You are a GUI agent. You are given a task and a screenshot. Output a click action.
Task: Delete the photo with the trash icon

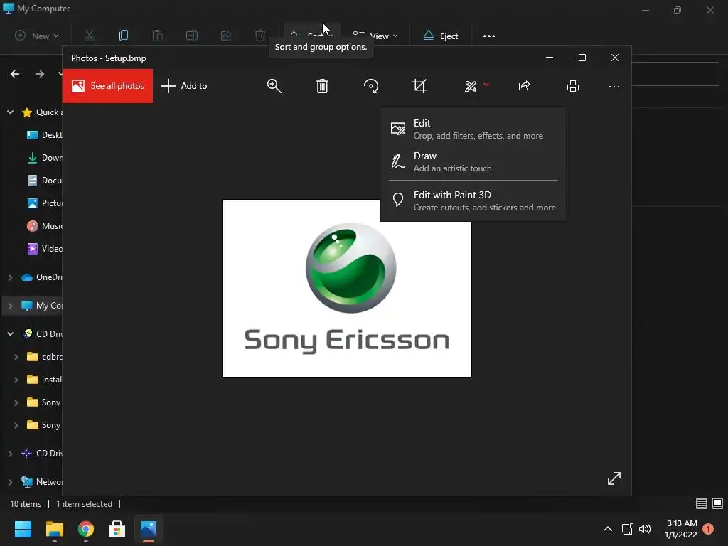[322, 86]
